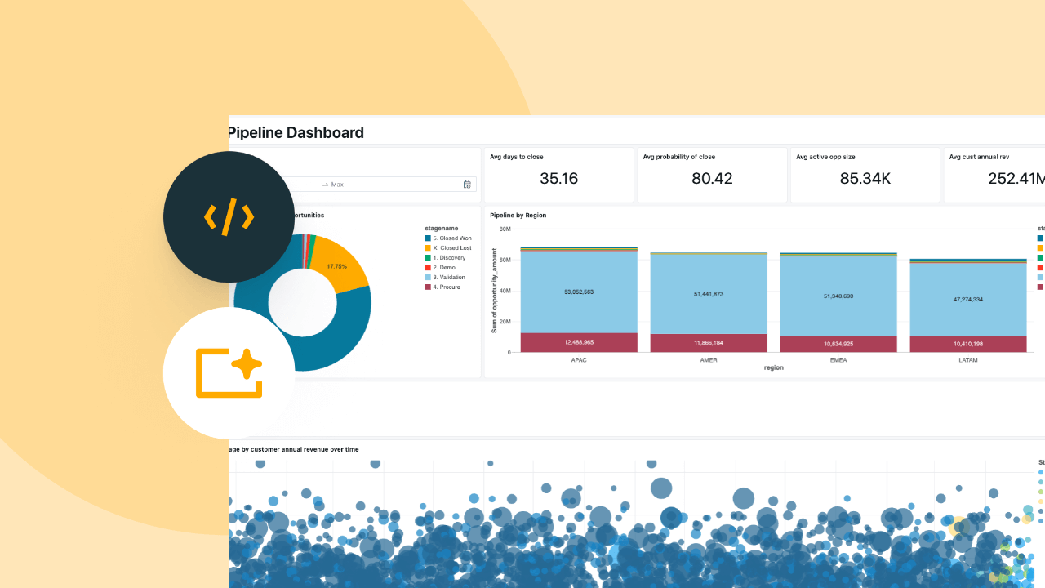Viewport: 1045px width, 588px height.
Task: Click the Procure legend entry
Action: (447, 287)
